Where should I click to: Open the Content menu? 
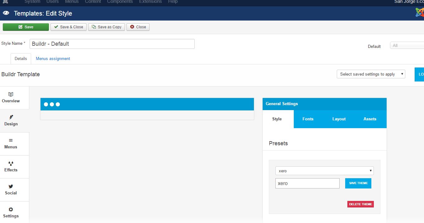tap(93, 2)
